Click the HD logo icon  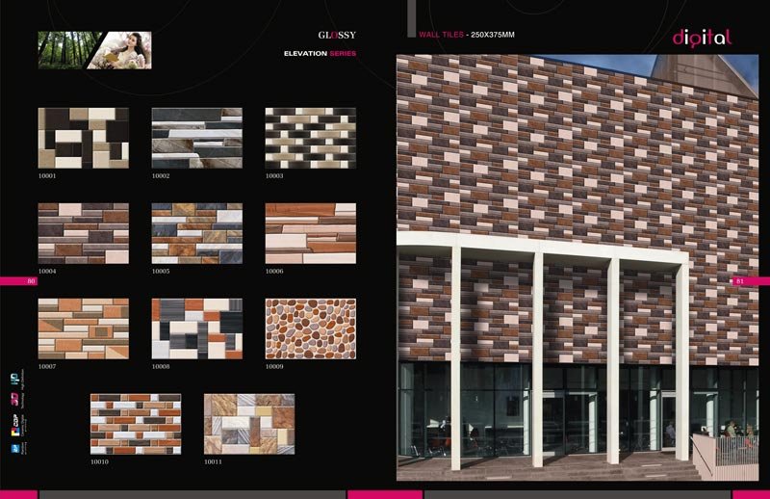(15, 378)
